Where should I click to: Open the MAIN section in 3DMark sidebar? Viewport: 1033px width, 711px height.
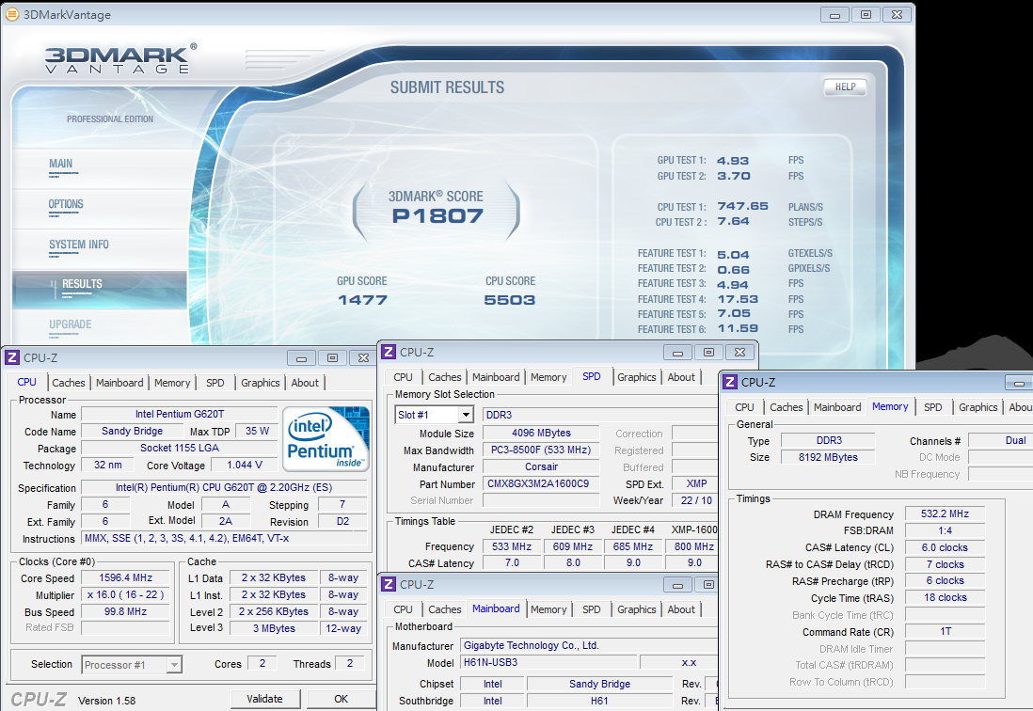tap(60, 164)
